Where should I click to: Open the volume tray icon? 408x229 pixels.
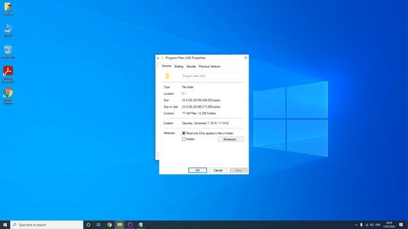point(372,225)
